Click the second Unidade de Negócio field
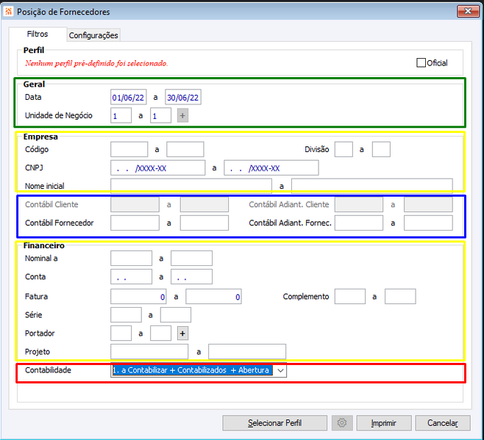The height and width of the screenshot is (440, 484). pyautogui.click(x=160, y=115)
